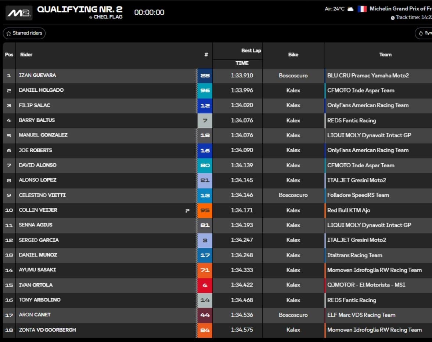Select rider SENNA AGIUS
The width and height of the screenshot is (432, 342).
tap(36, 225)
